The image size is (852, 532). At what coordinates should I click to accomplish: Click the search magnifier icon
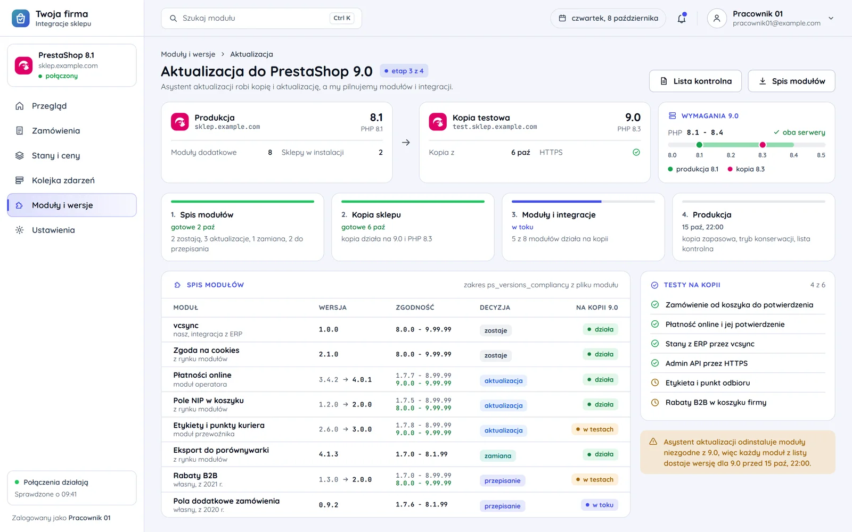point(173,18)
